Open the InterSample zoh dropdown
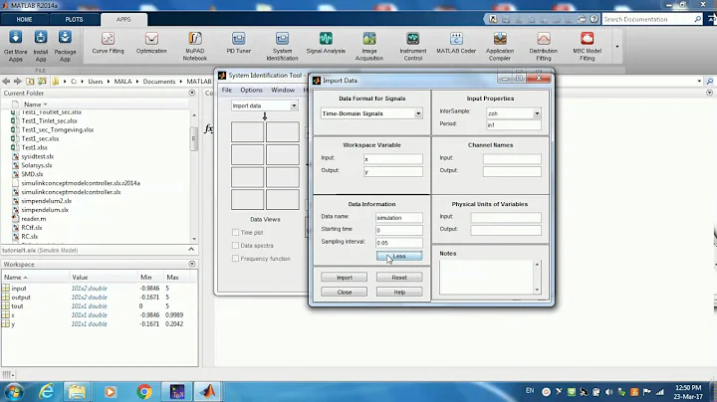Viewport: 717px width, 402px height. pos(514,113)
